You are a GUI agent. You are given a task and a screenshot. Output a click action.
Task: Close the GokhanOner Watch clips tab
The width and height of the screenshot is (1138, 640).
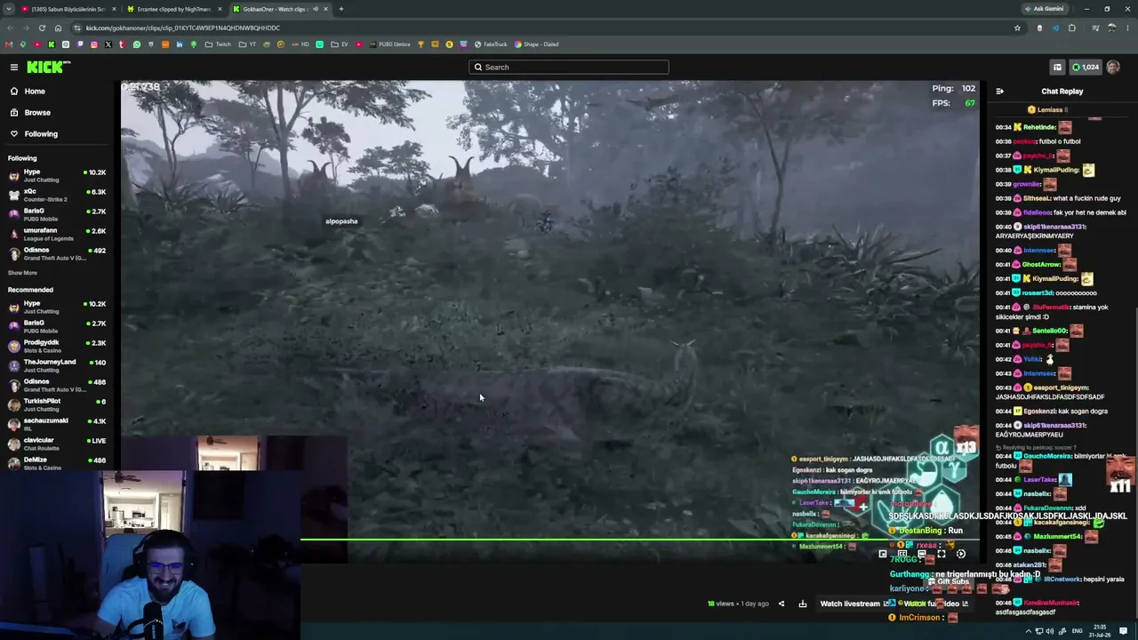click(x=325, y=9)
